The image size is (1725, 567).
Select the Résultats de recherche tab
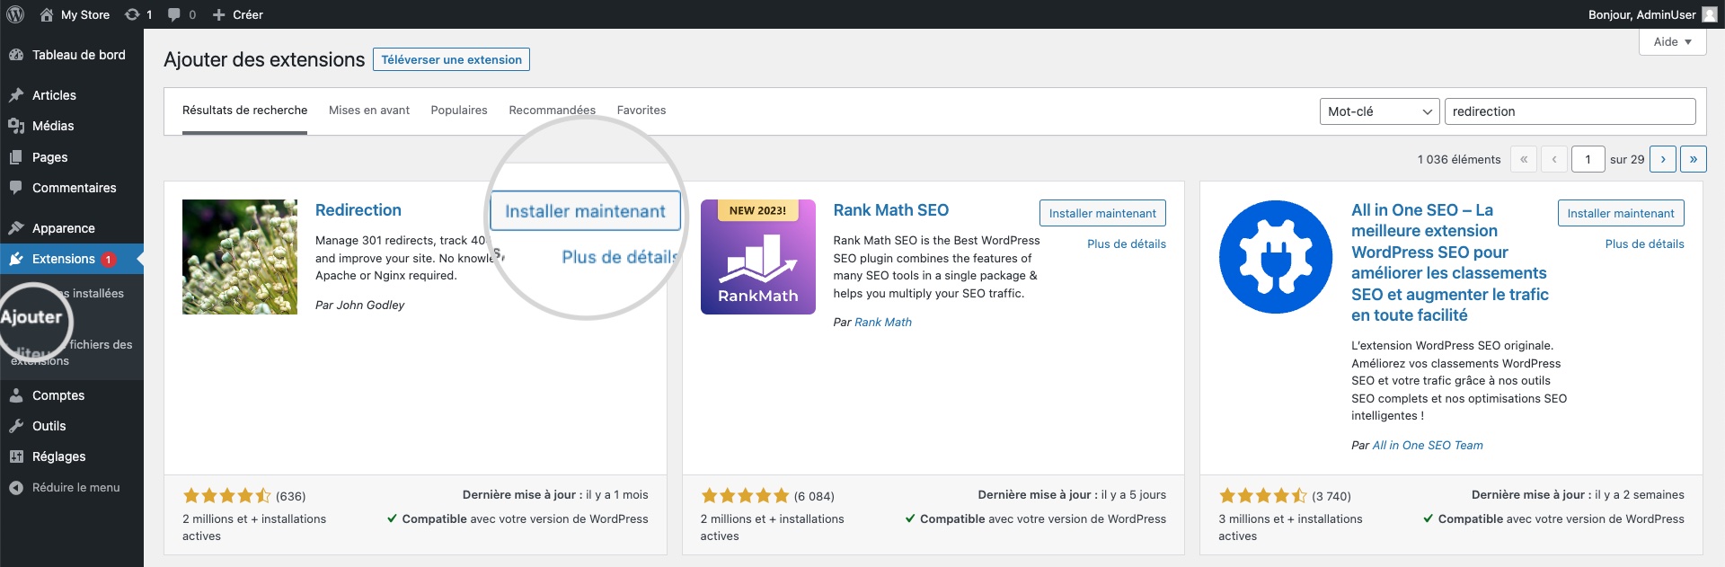click(244, 111)
